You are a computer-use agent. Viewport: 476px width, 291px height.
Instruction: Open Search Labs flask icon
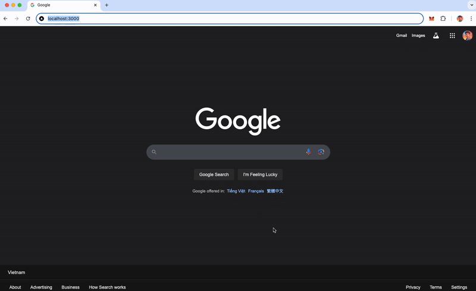click(436, 36)
